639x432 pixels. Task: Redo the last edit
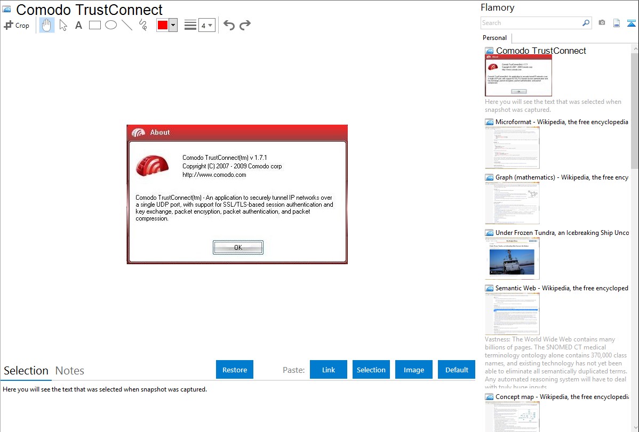(245, 25)
